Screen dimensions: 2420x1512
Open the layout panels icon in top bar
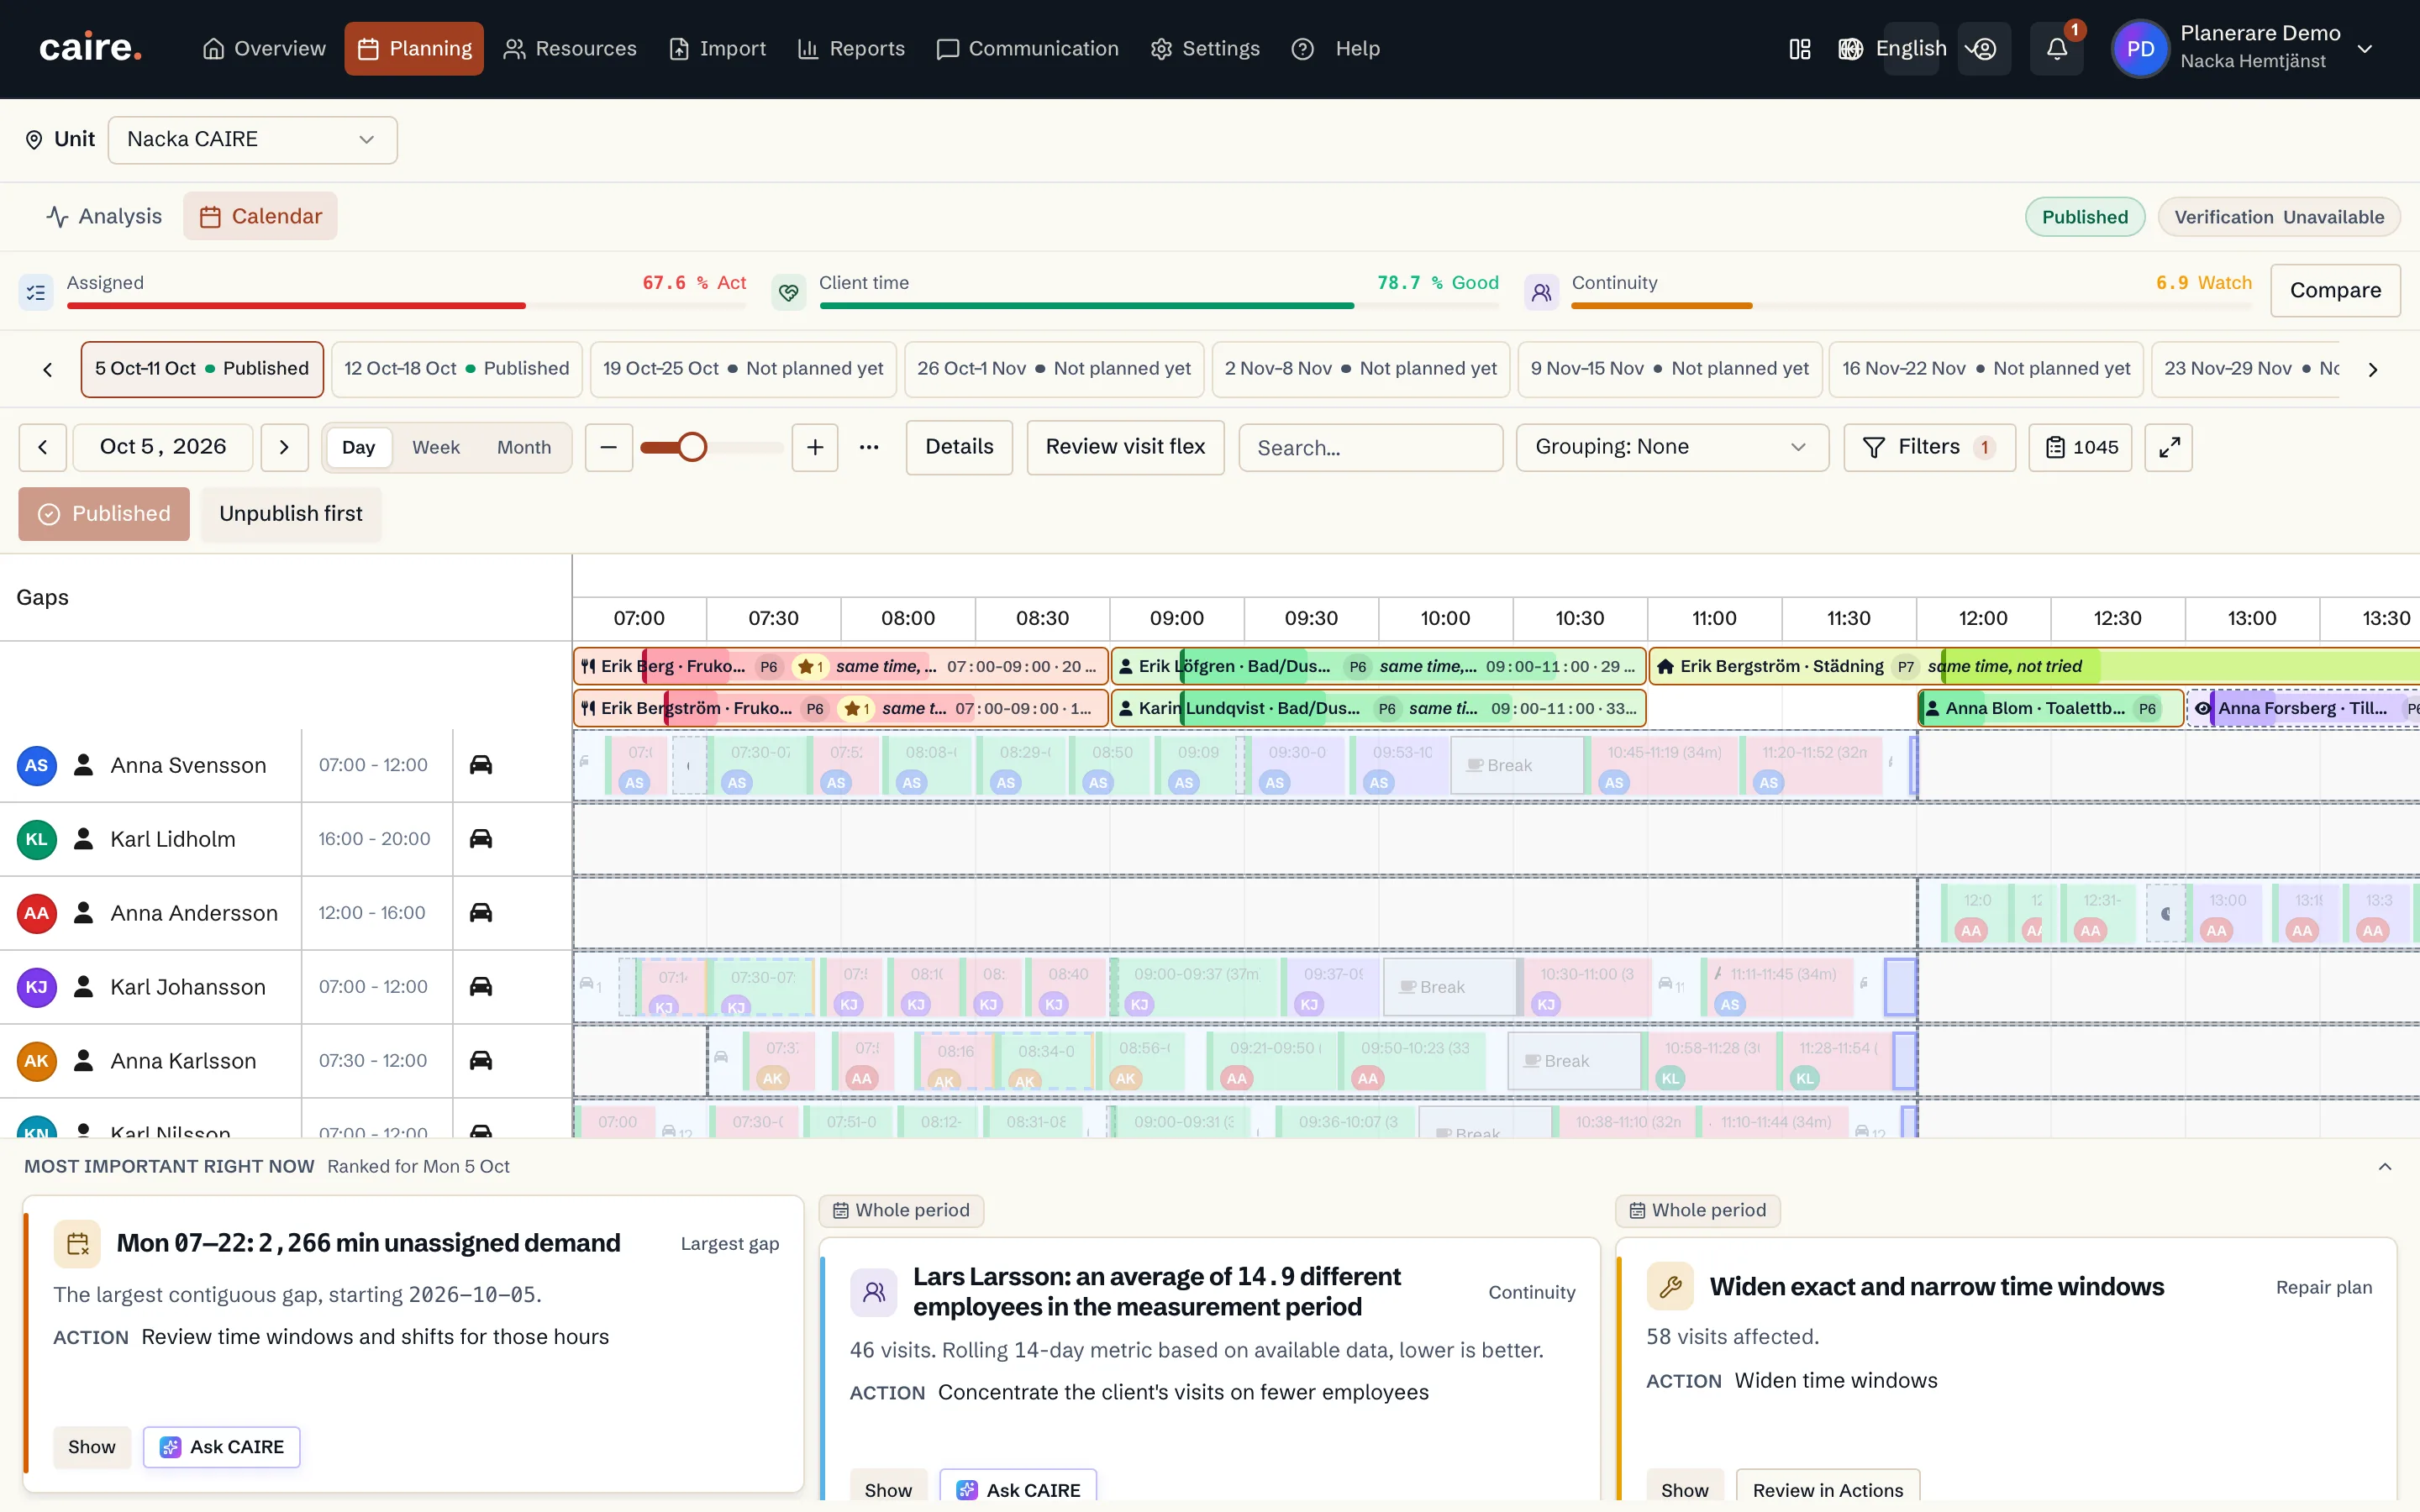tap(1799, 49)
